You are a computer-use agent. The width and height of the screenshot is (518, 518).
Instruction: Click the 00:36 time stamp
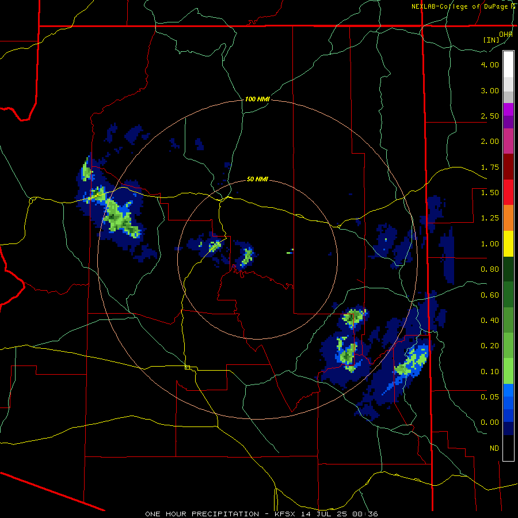point(365,514)
